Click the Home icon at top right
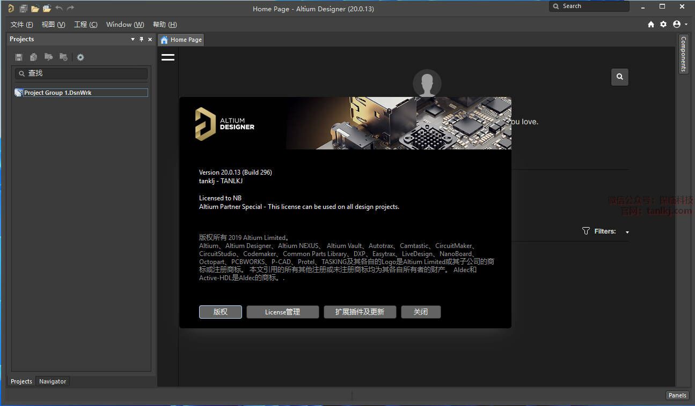 point(651,24)
